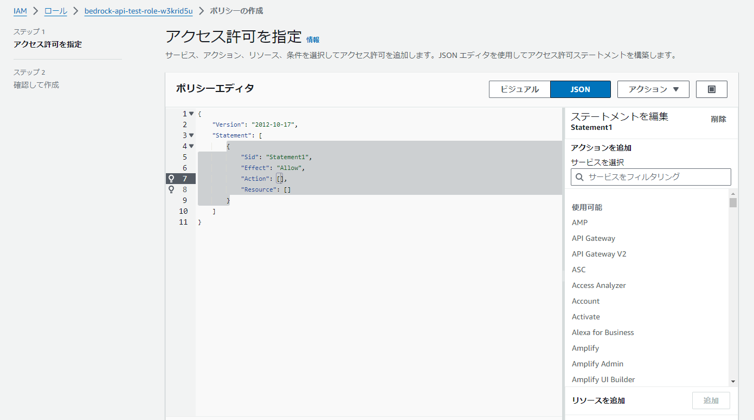This screenshot has width=754, height=420.
Task: Select the API Gateway service
Action: [x=594, y=238]
